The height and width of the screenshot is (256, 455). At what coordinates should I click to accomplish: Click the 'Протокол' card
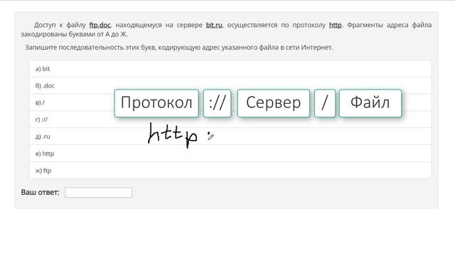click(156, 103)
